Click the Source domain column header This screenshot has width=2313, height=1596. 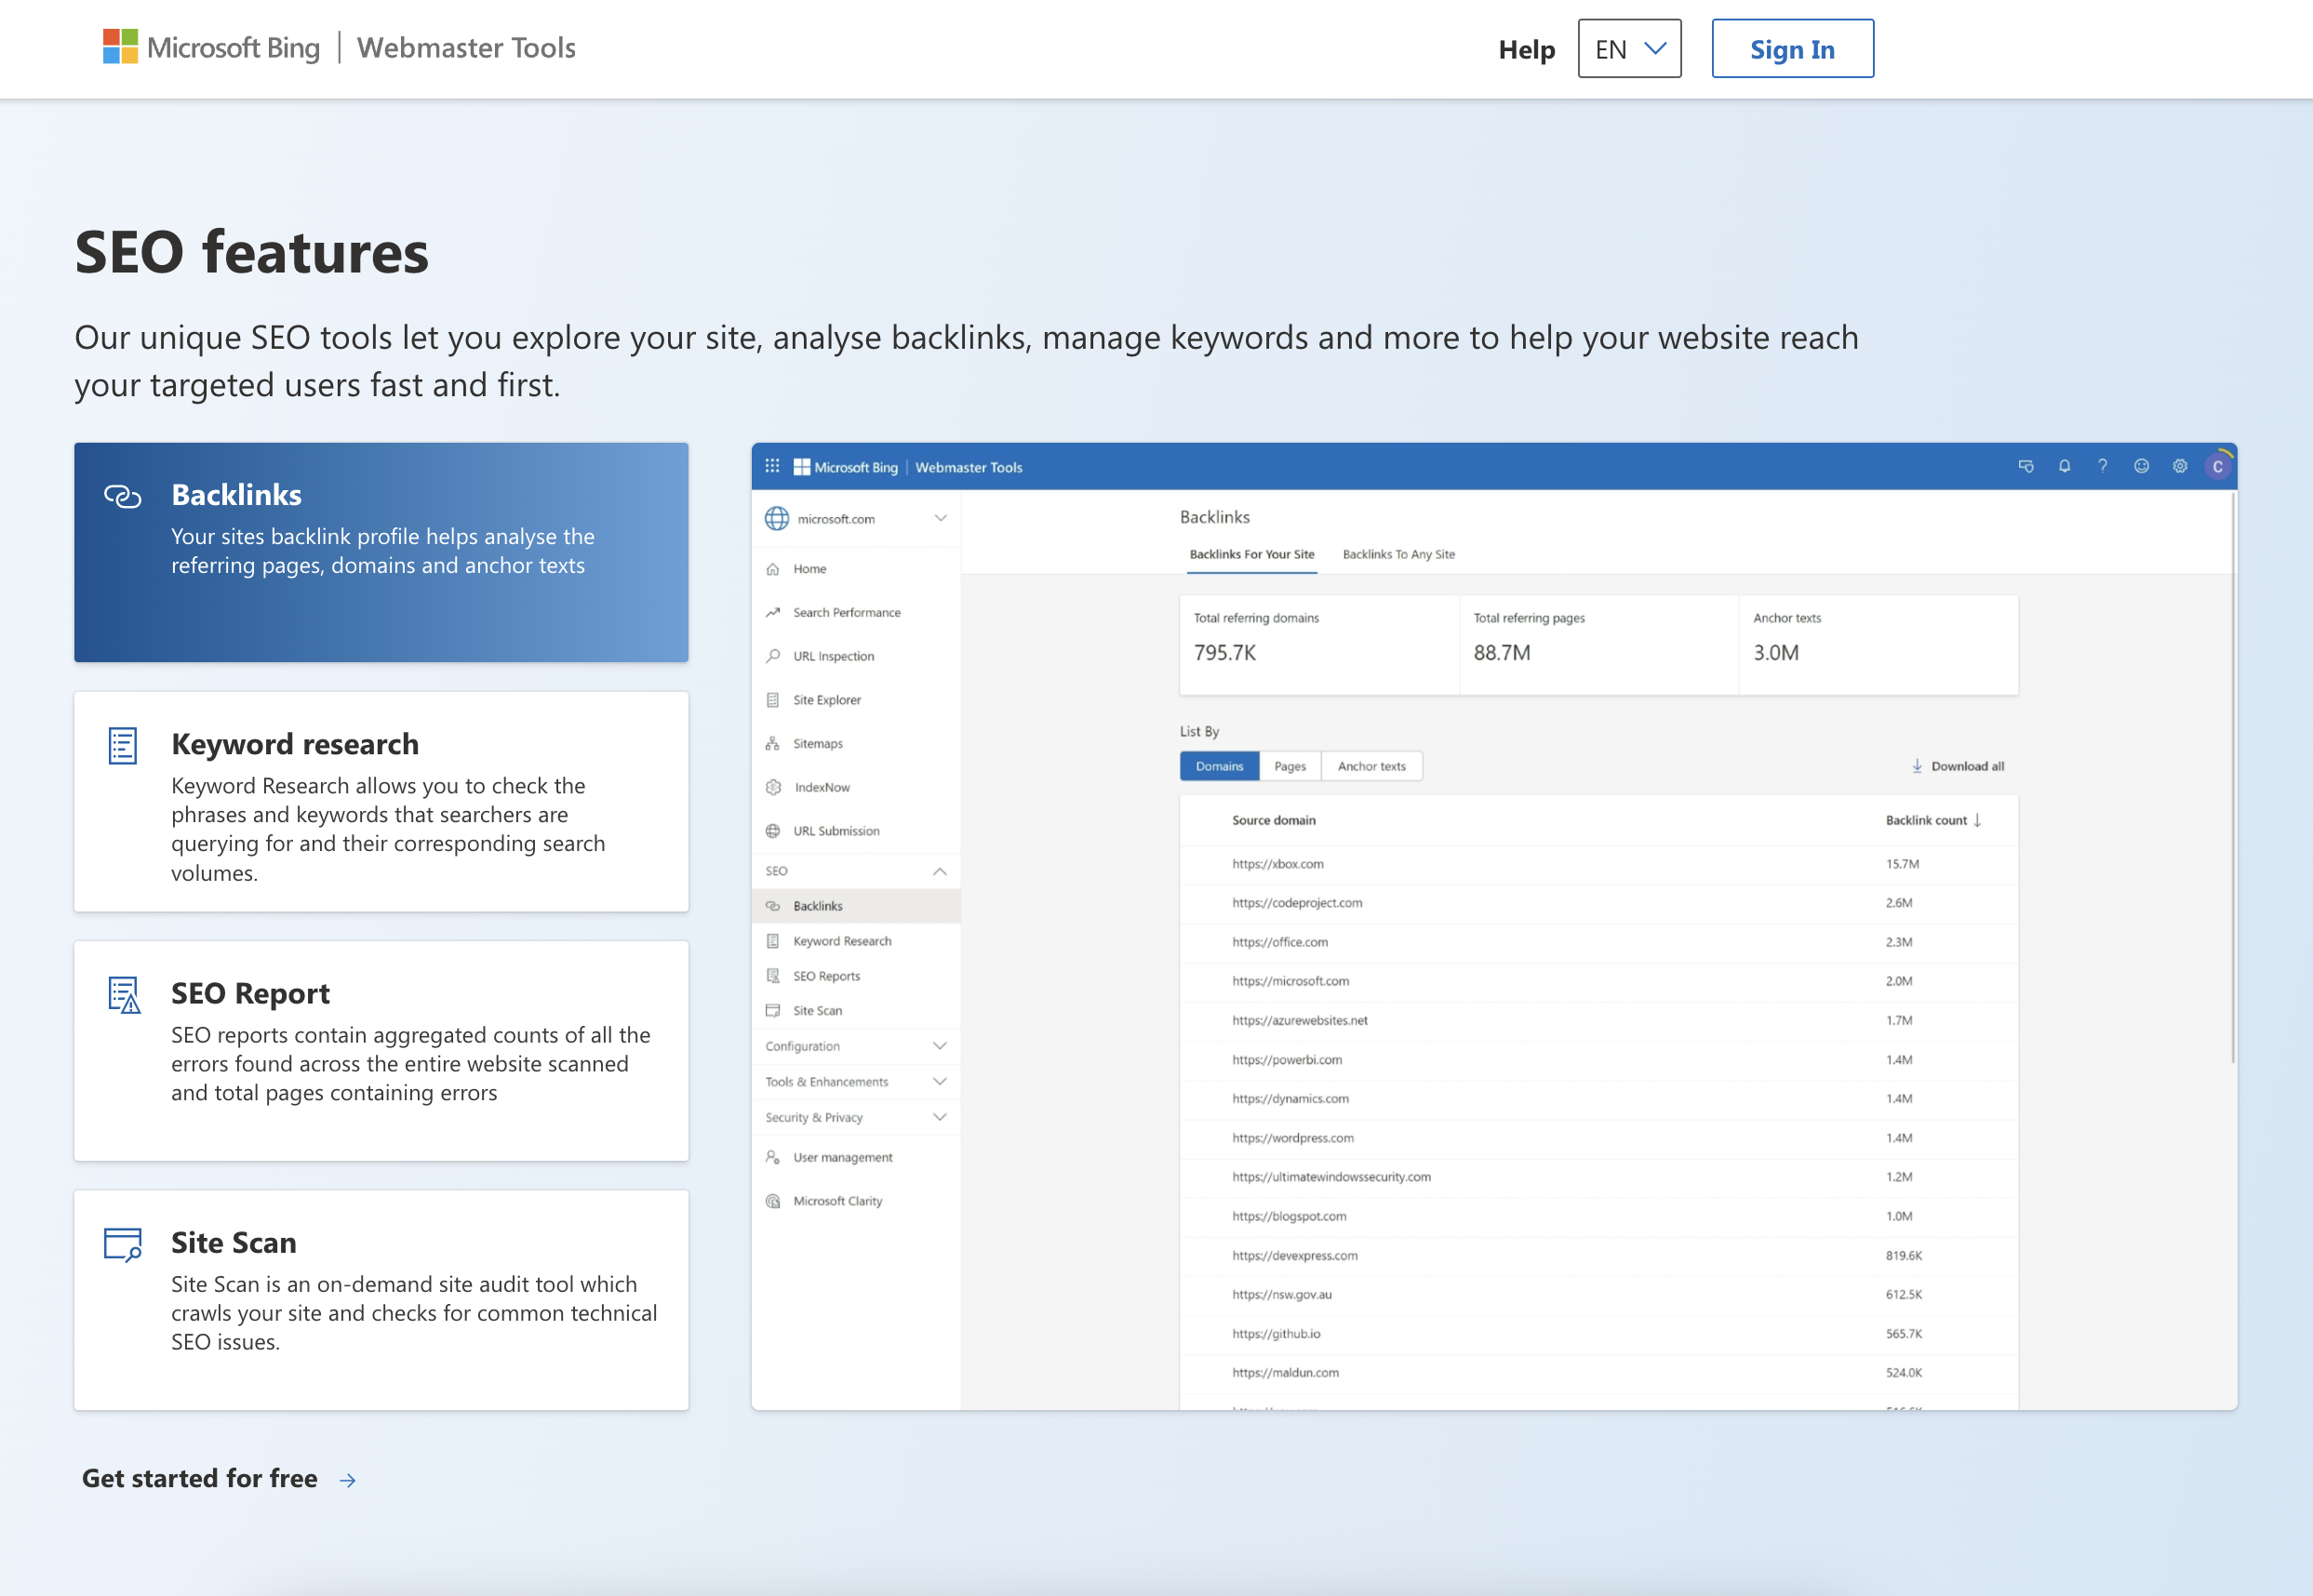point(1274,820)
